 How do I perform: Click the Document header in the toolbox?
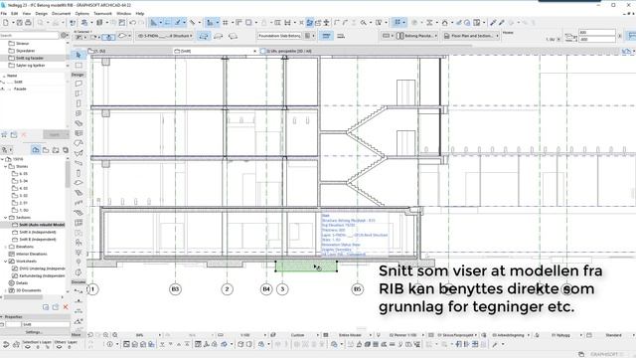pyautogui.click(x=79, y=282)
